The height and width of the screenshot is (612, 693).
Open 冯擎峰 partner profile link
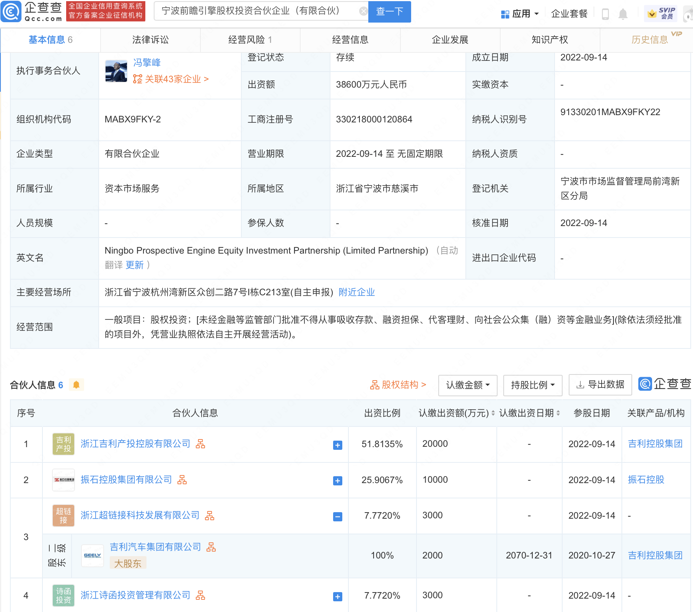(147, 63)
